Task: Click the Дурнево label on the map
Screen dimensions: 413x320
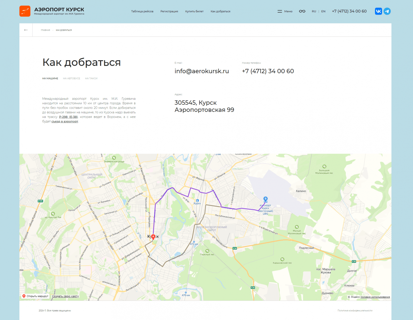Action: tap(327, 293)
